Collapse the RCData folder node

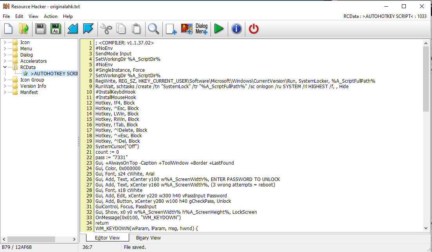point(5,67)
